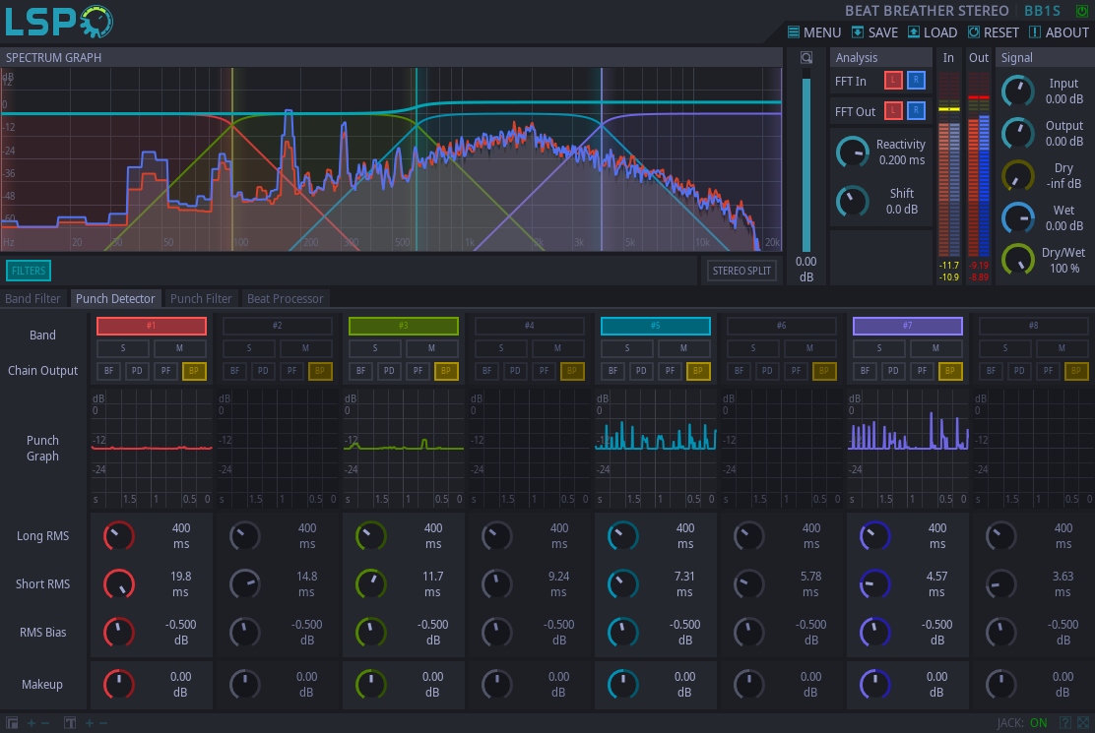Click the ABOUT exclamation icon

1035,32
